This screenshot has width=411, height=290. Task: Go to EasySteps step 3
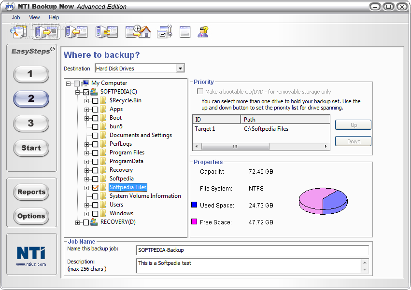click(31, 124)
